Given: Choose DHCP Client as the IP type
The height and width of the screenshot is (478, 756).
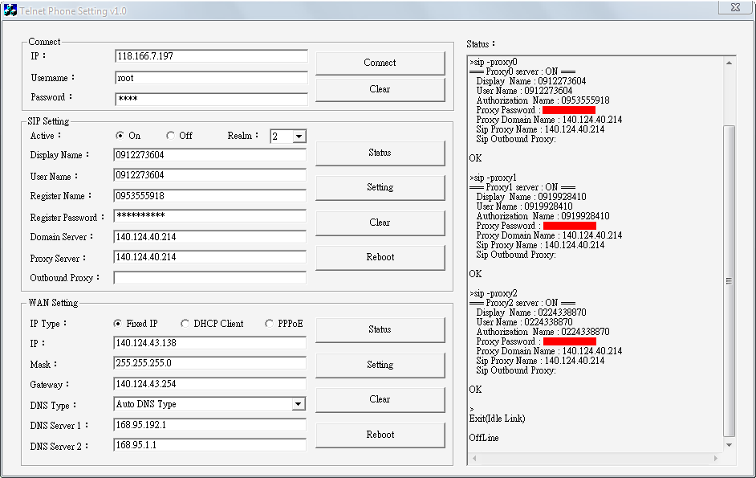Looking at the screenshot, I should click(185, 324).
